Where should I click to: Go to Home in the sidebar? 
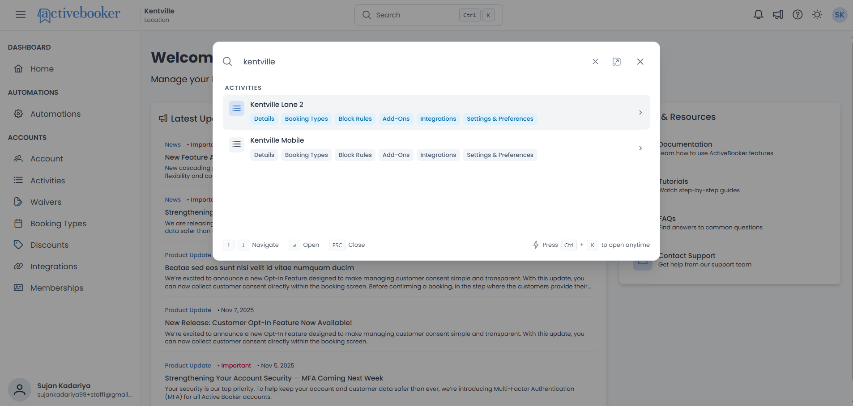(x=42, y=69)
